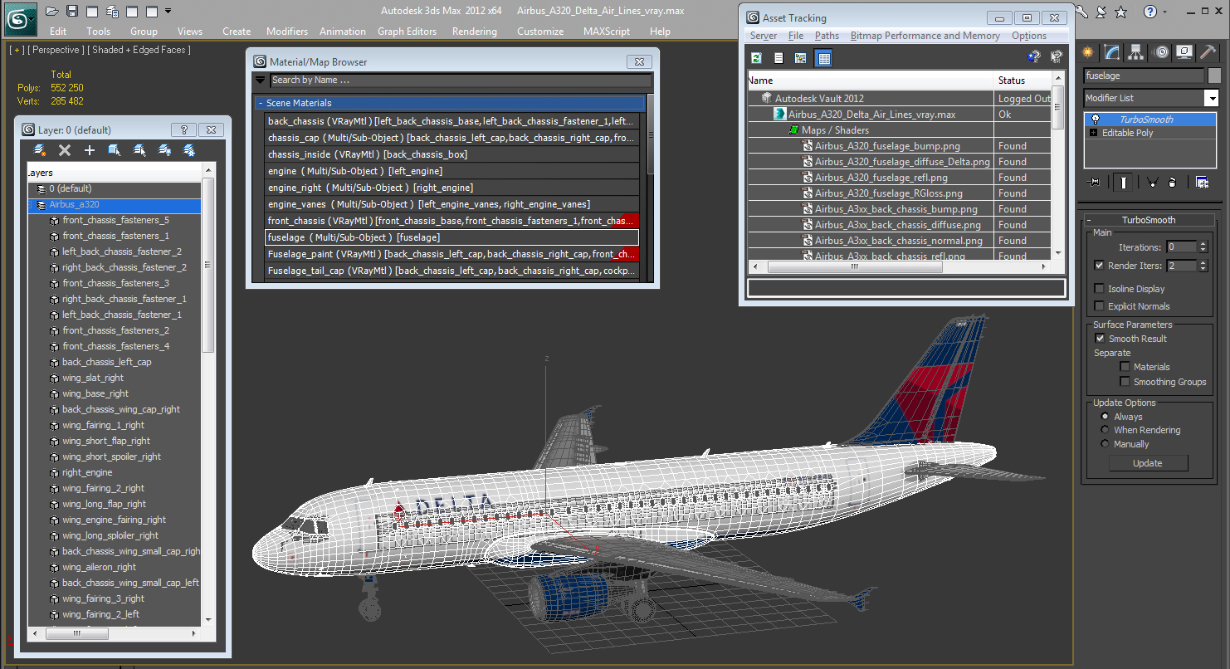Image resolution: width=1230 pixels, height=669 pixels.
Task: Open the Create command panel tab
Action: [x=1088, y=52]
